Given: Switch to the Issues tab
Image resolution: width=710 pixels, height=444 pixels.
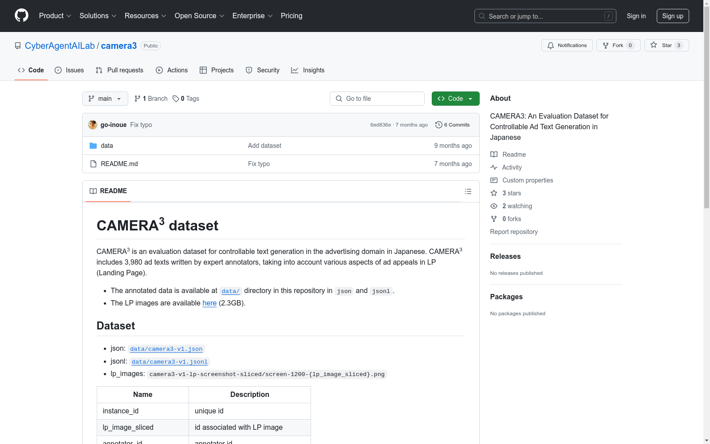Looking at the screenshot, I should tap(69, 70).
